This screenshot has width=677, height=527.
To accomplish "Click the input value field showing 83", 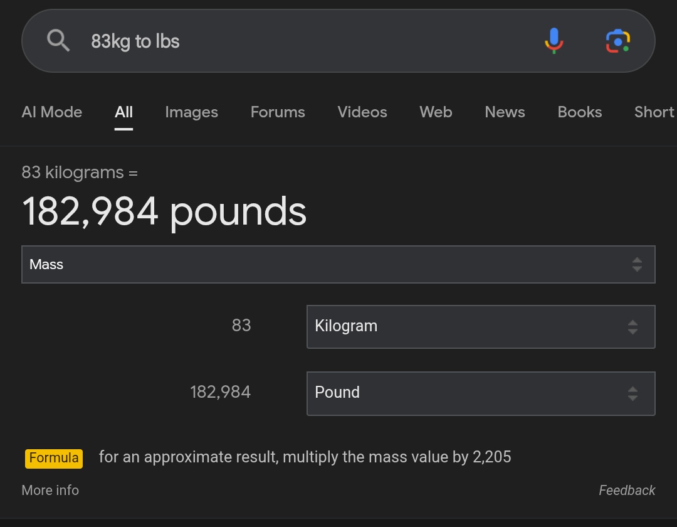I will pos(241,326).
